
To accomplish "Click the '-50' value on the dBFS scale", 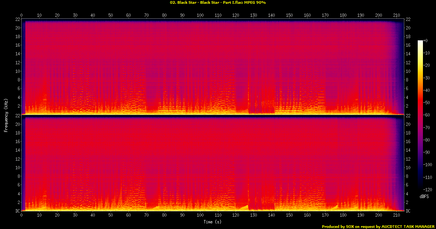I will 427,103.
